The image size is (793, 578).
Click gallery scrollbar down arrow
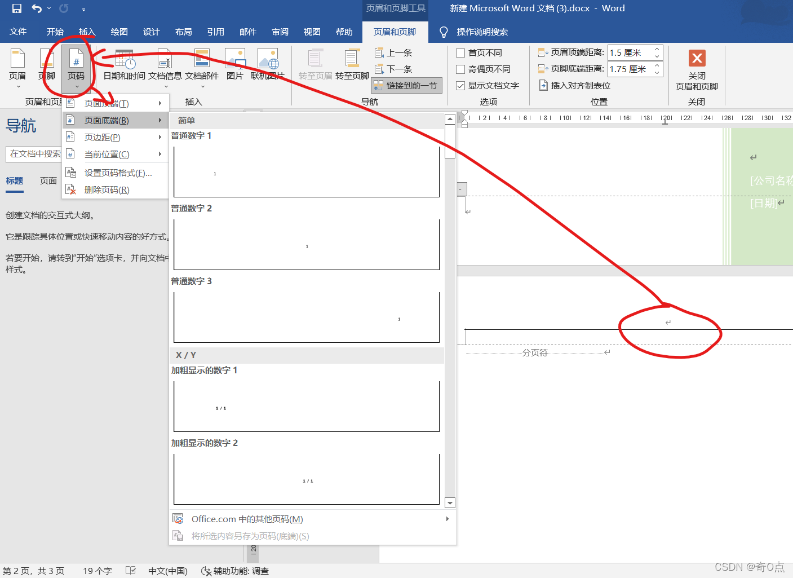[x=450, y=503]
